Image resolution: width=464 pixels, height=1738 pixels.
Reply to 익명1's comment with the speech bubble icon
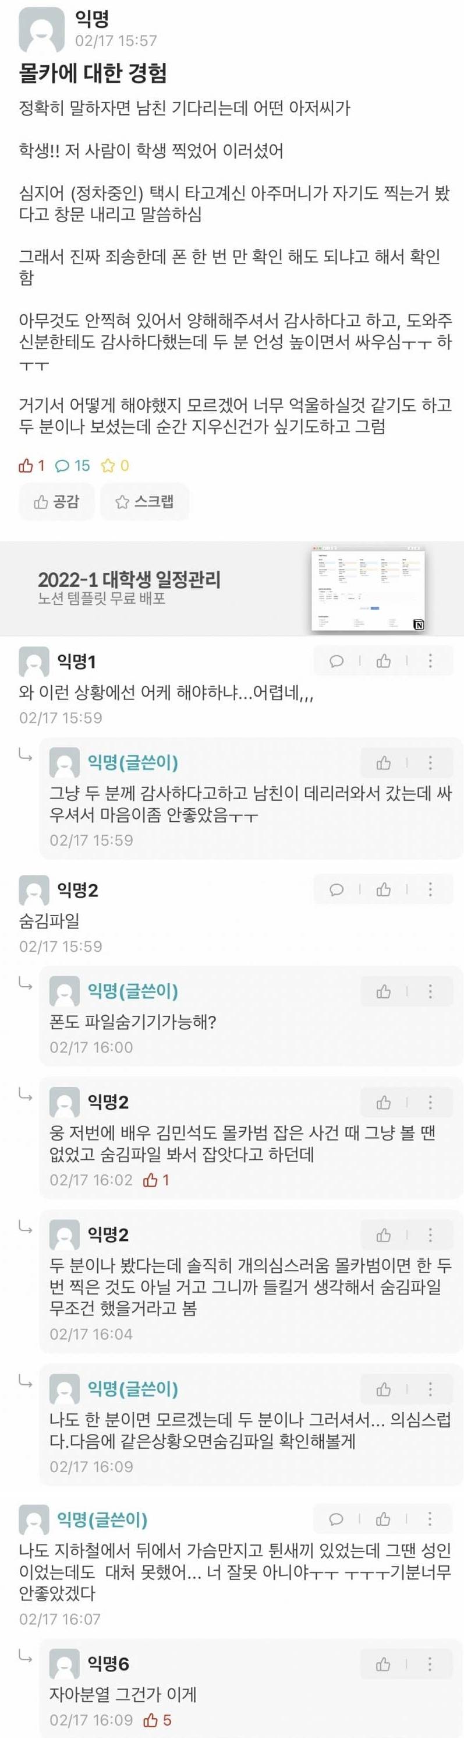coord(337,661)
